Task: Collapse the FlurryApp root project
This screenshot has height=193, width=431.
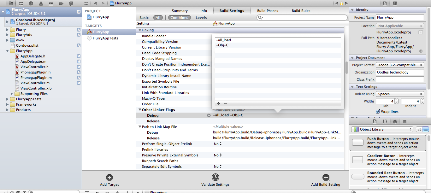Action: tap(3, 12)
